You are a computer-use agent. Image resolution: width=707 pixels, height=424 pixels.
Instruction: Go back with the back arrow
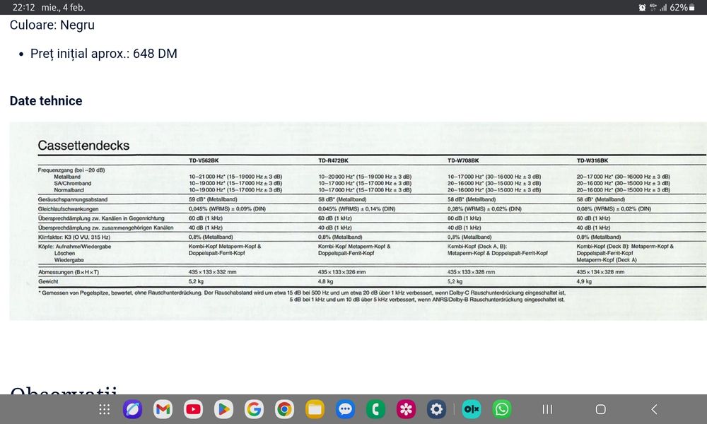[654, 409]
